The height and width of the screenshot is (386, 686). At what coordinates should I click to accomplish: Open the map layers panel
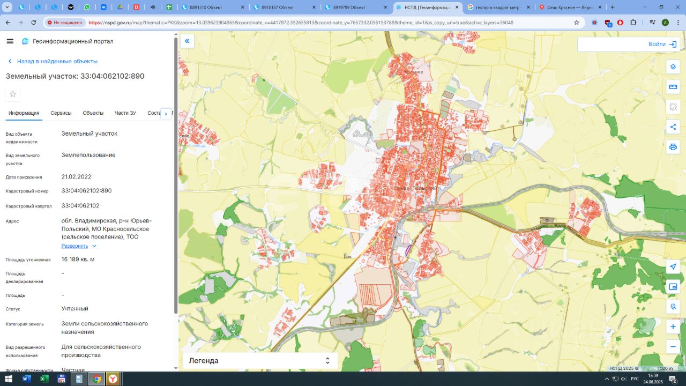[673, 67]
